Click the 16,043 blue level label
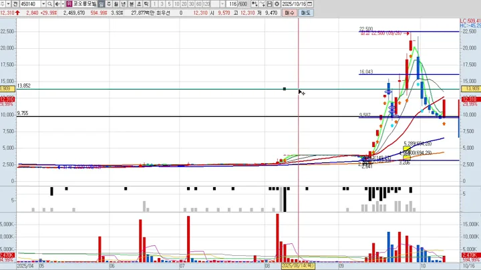Screen dimensions: 481x270 [366, 72]
